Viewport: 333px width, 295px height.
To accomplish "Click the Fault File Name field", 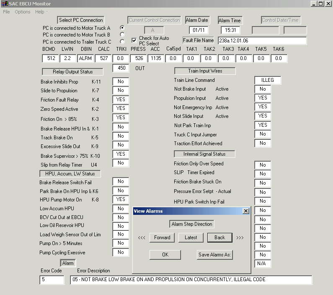I will pos(262,41).
